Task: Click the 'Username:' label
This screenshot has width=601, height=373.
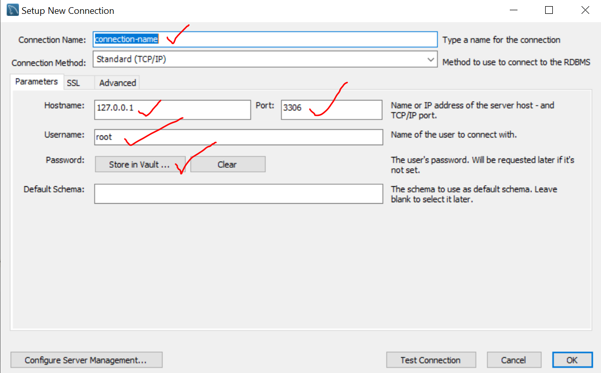Action: (x=64, y=135)
